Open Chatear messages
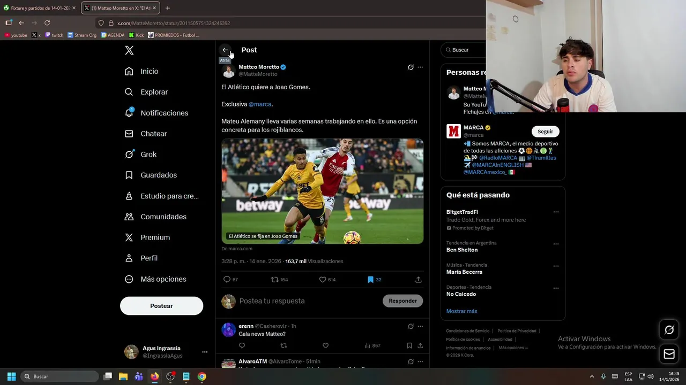 [146, 134]
